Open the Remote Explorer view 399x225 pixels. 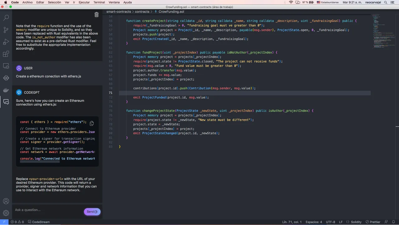[x=6, y=66]
